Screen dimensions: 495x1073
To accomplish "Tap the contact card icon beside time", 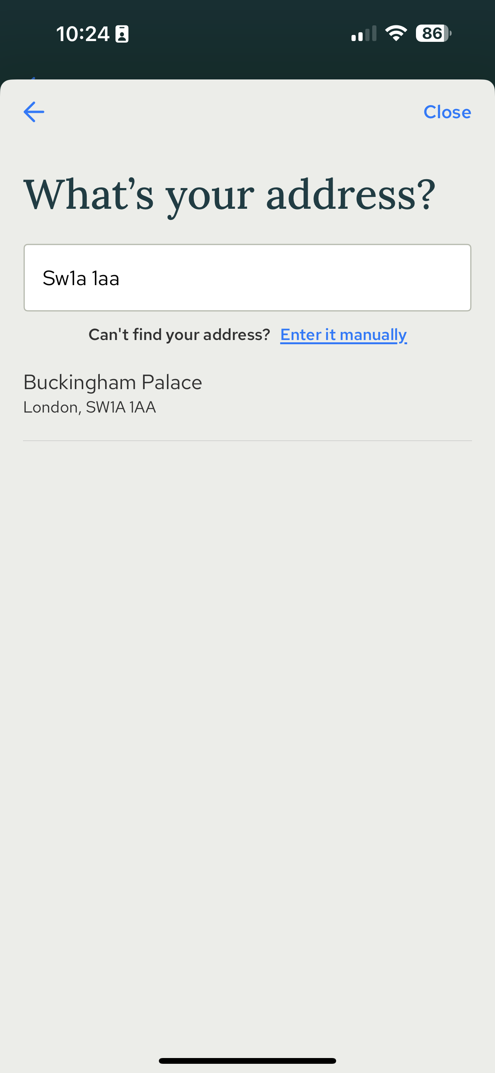I will pos(122,34).
